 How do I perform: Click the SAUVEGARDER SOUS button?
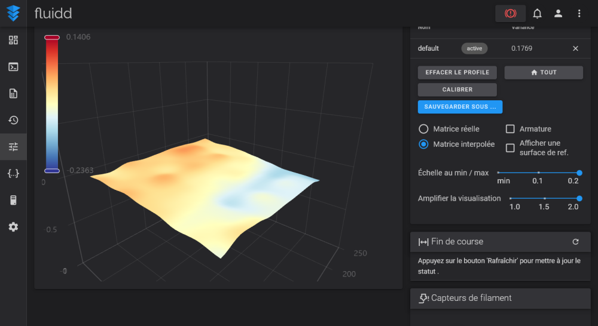tap(460, 107)
